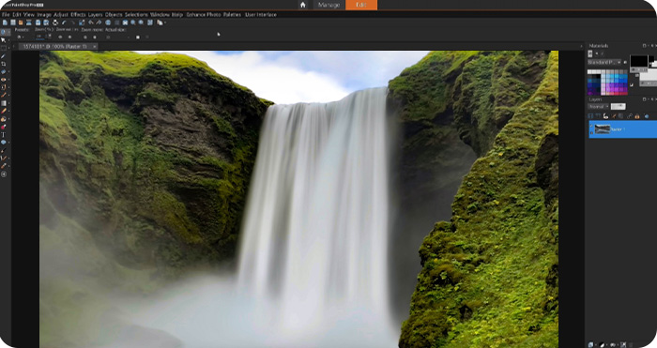Open the Effects menu
Image resolution: width=657 pixels, height=348 pixels.
click(78, 15)
